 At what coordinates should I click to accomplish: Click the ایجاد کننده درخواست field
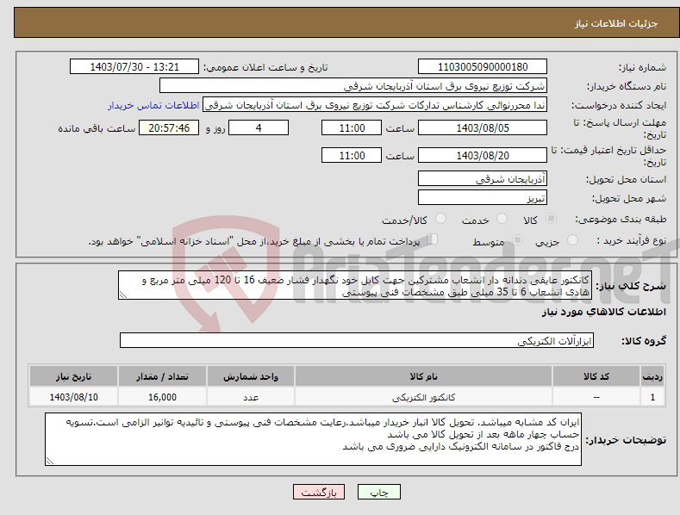pos(375,105)
